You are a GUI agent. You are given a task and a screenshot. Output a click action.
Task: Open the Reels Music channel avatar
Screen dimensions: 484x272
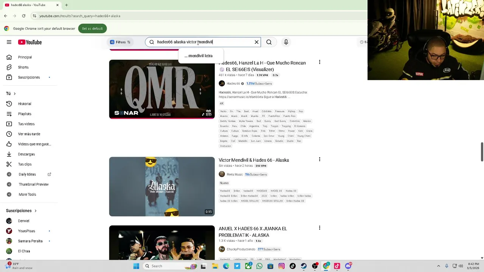click(x=222, y=175)
